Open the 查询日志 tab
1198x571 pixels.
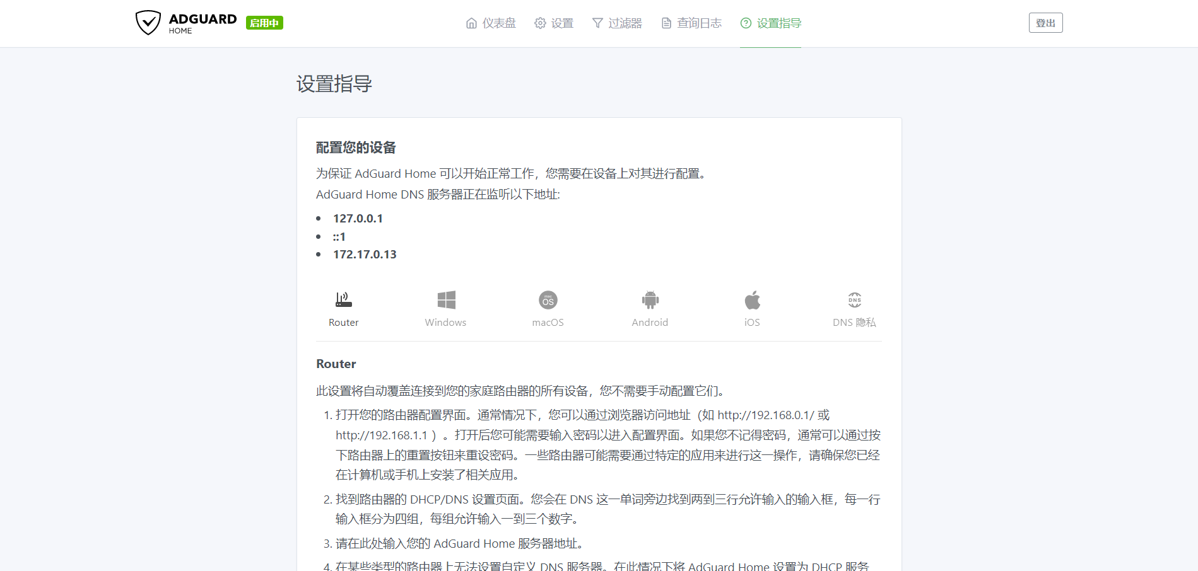[698, 23]
